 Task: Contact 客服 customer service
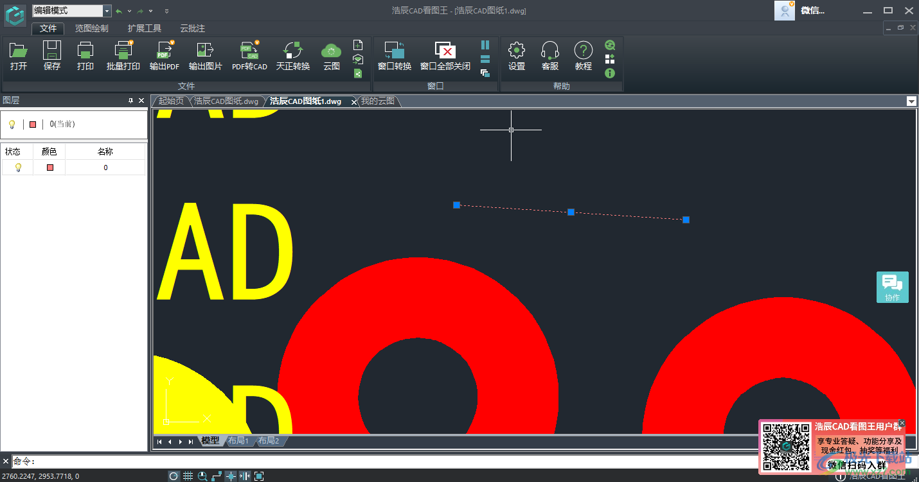550,56
